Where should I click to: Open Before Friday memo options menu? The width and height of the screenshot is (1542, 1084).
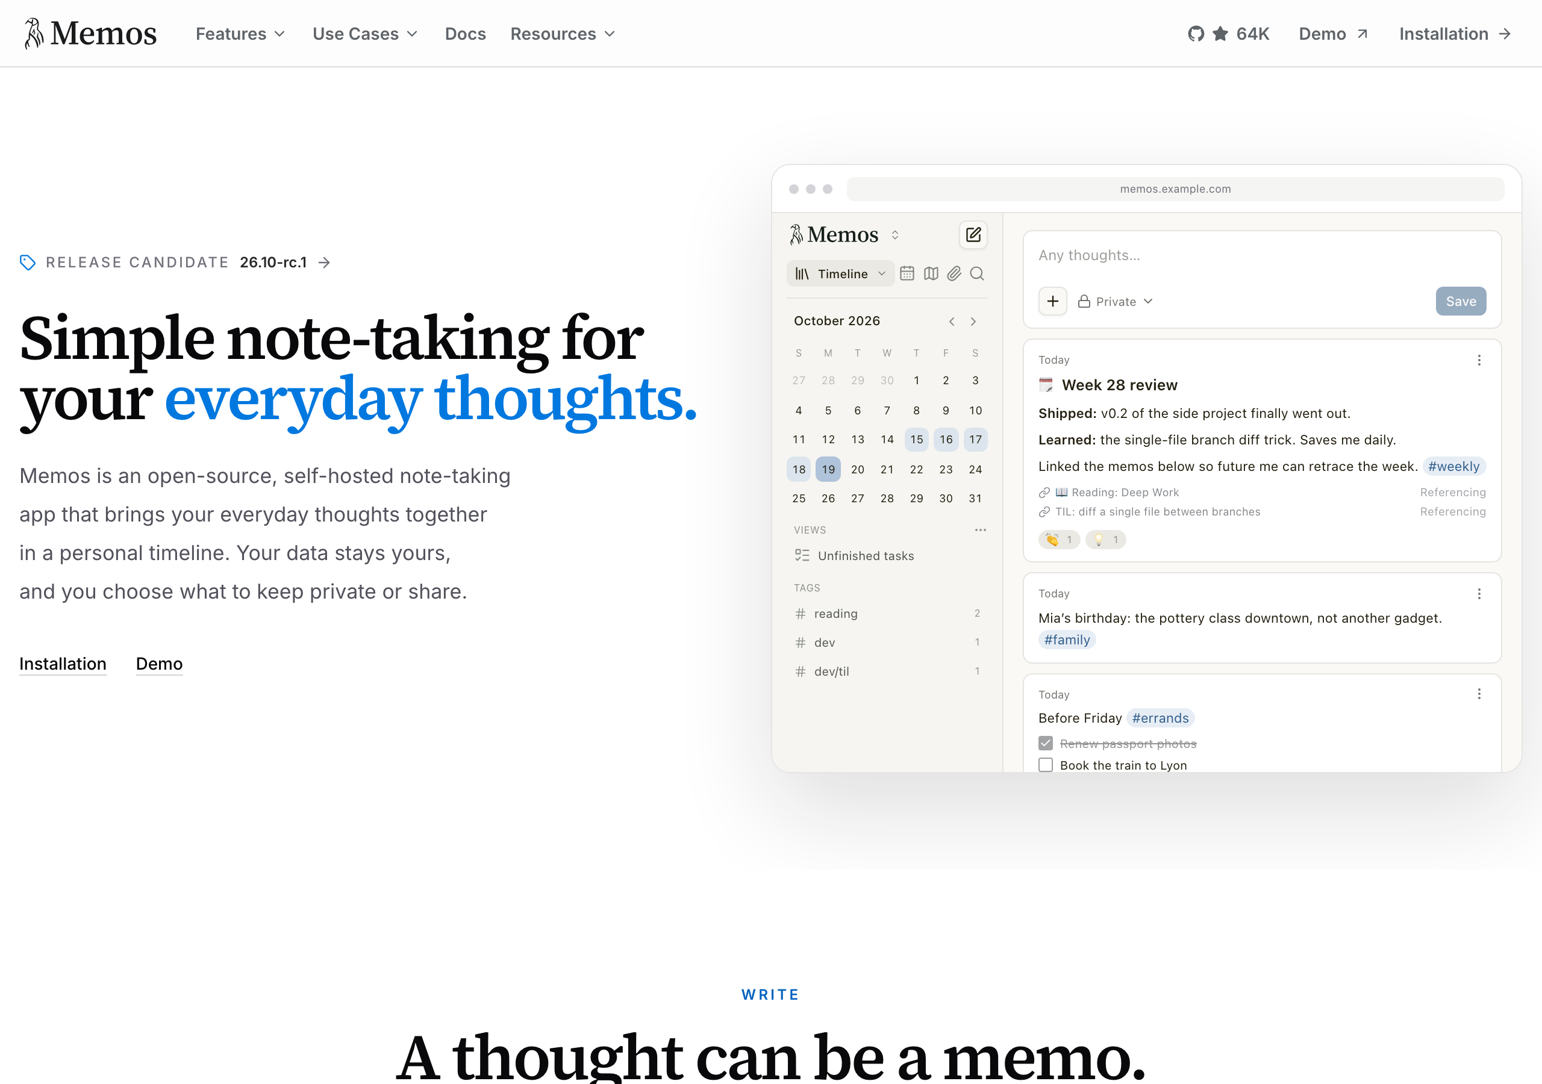1479,694
